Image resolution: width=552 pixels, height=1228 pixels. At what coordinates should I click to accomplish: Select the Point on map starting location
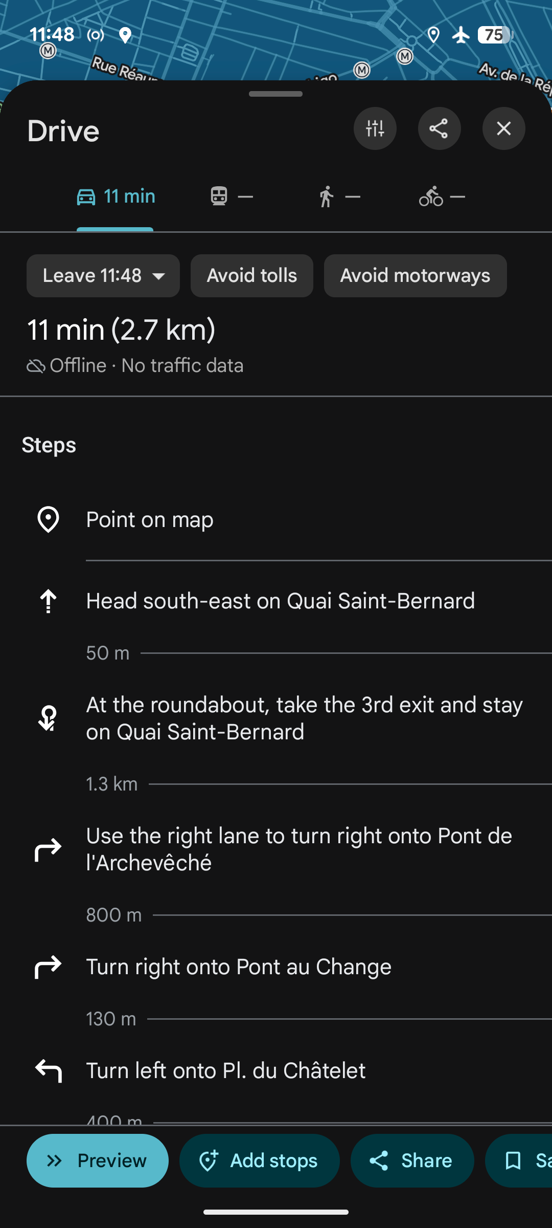tap(149, 520)
